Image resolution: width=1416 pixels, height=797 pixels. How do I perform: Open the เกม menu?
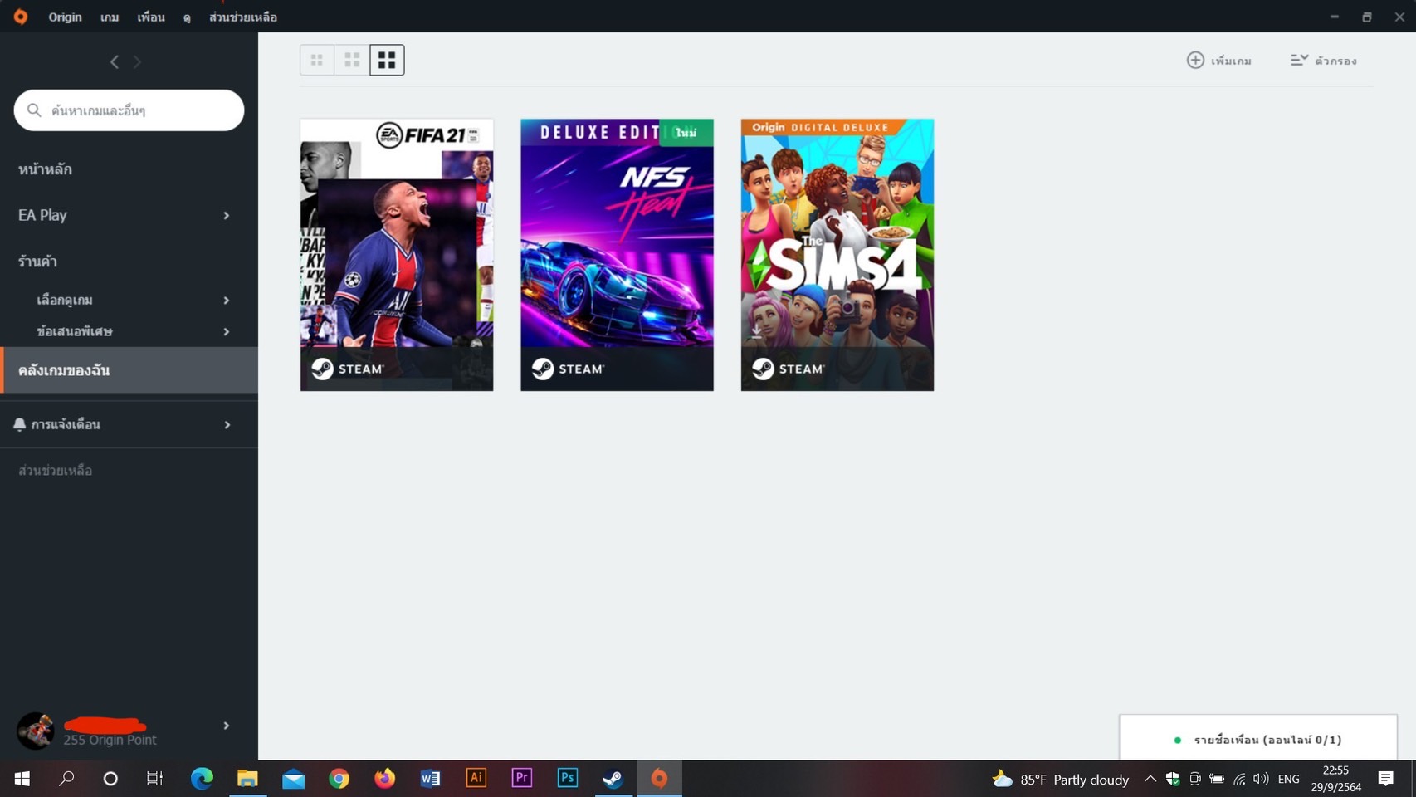click(110, 17)
